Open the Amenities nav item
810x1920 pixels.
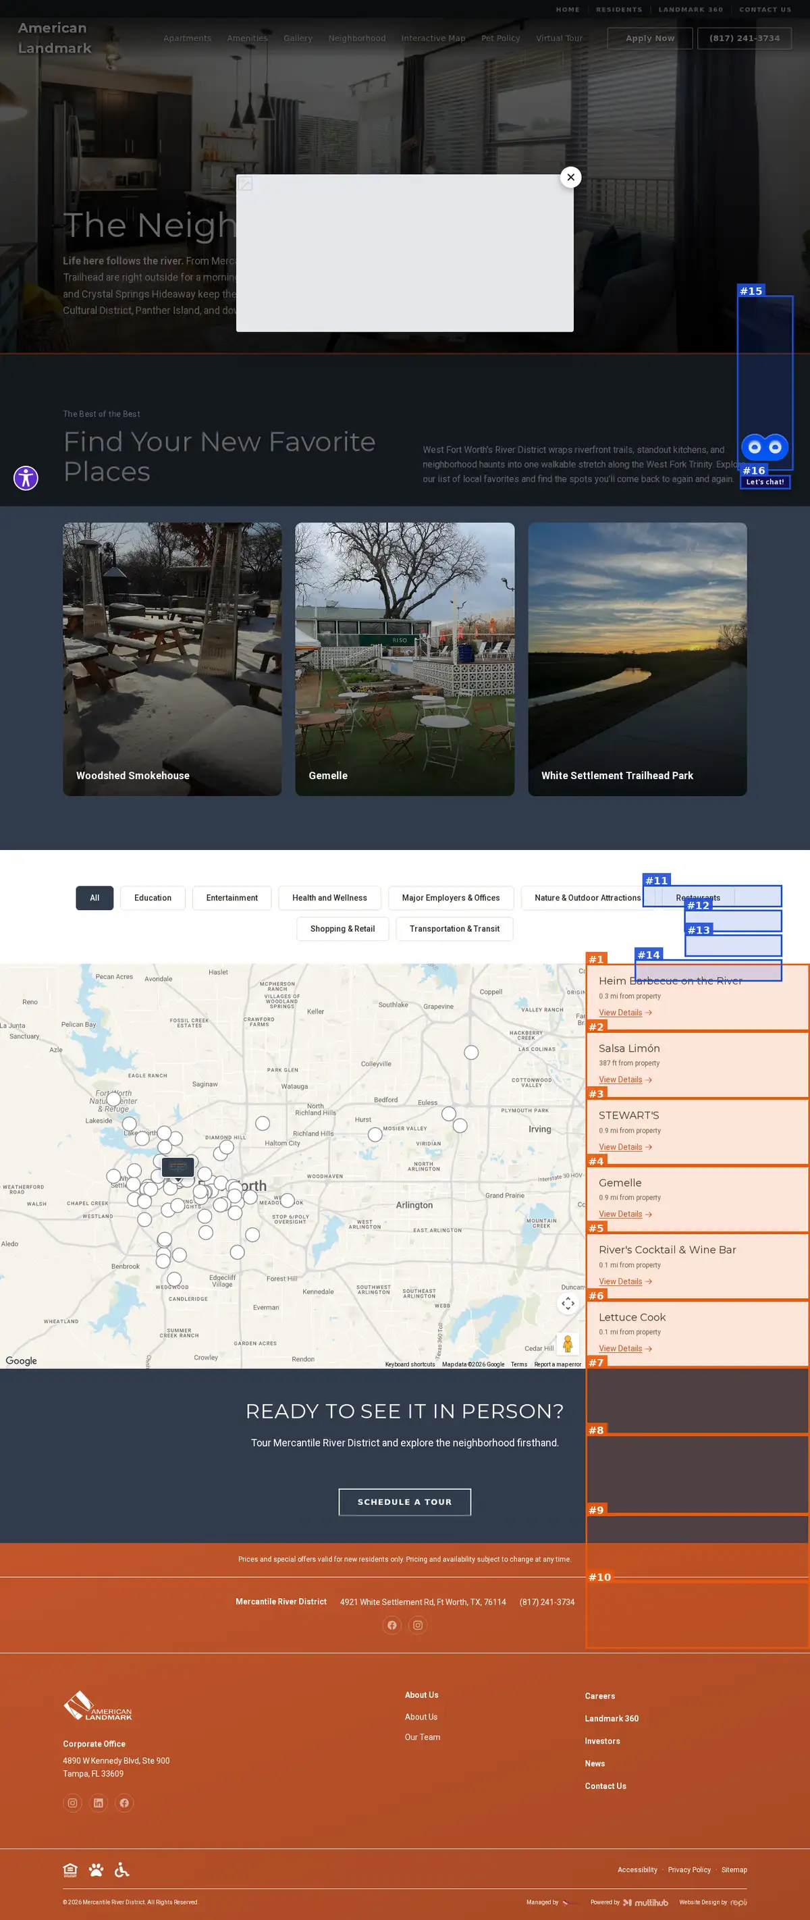[248, 38]
